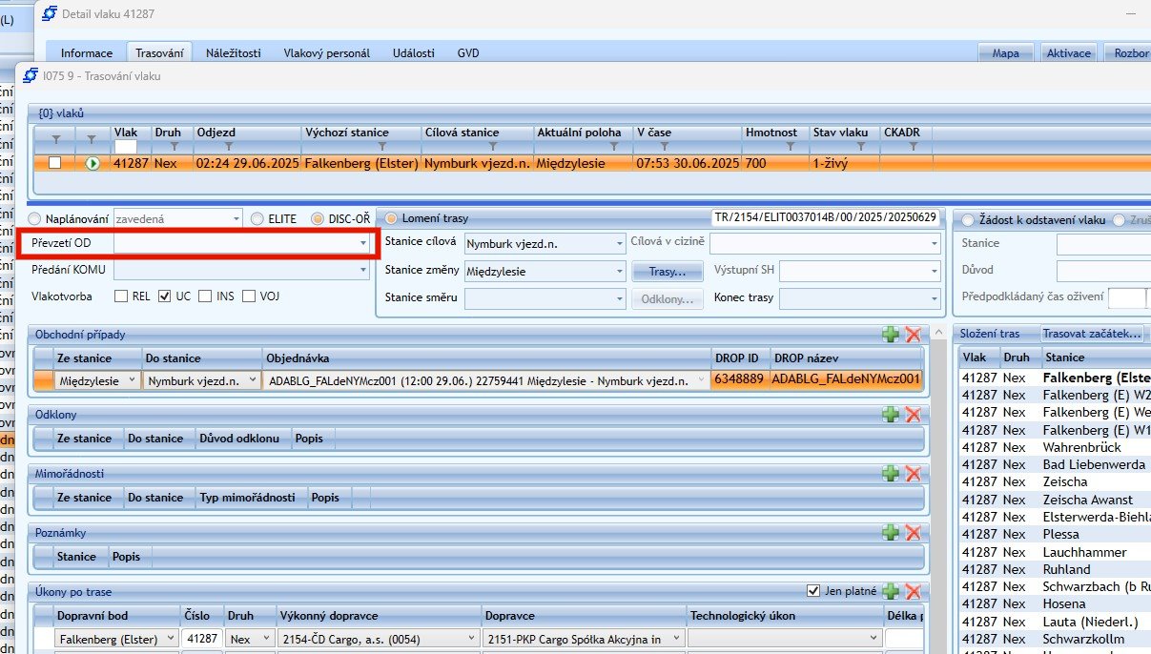1151x654 pixels.
Task: Click green play icon in train row
Action: pyautogui.click(x=93, y=164)
